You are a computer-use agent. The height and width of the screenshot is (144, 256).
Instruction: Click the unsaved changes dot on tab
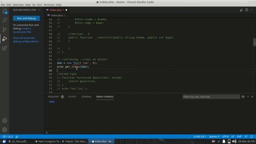coord(66,10)
